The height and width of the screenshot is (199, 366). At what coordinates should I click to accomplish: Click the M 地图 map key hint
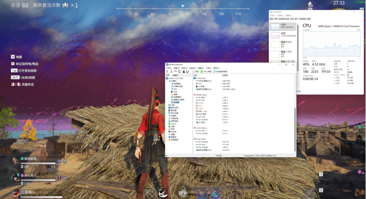tap(16, 57)
